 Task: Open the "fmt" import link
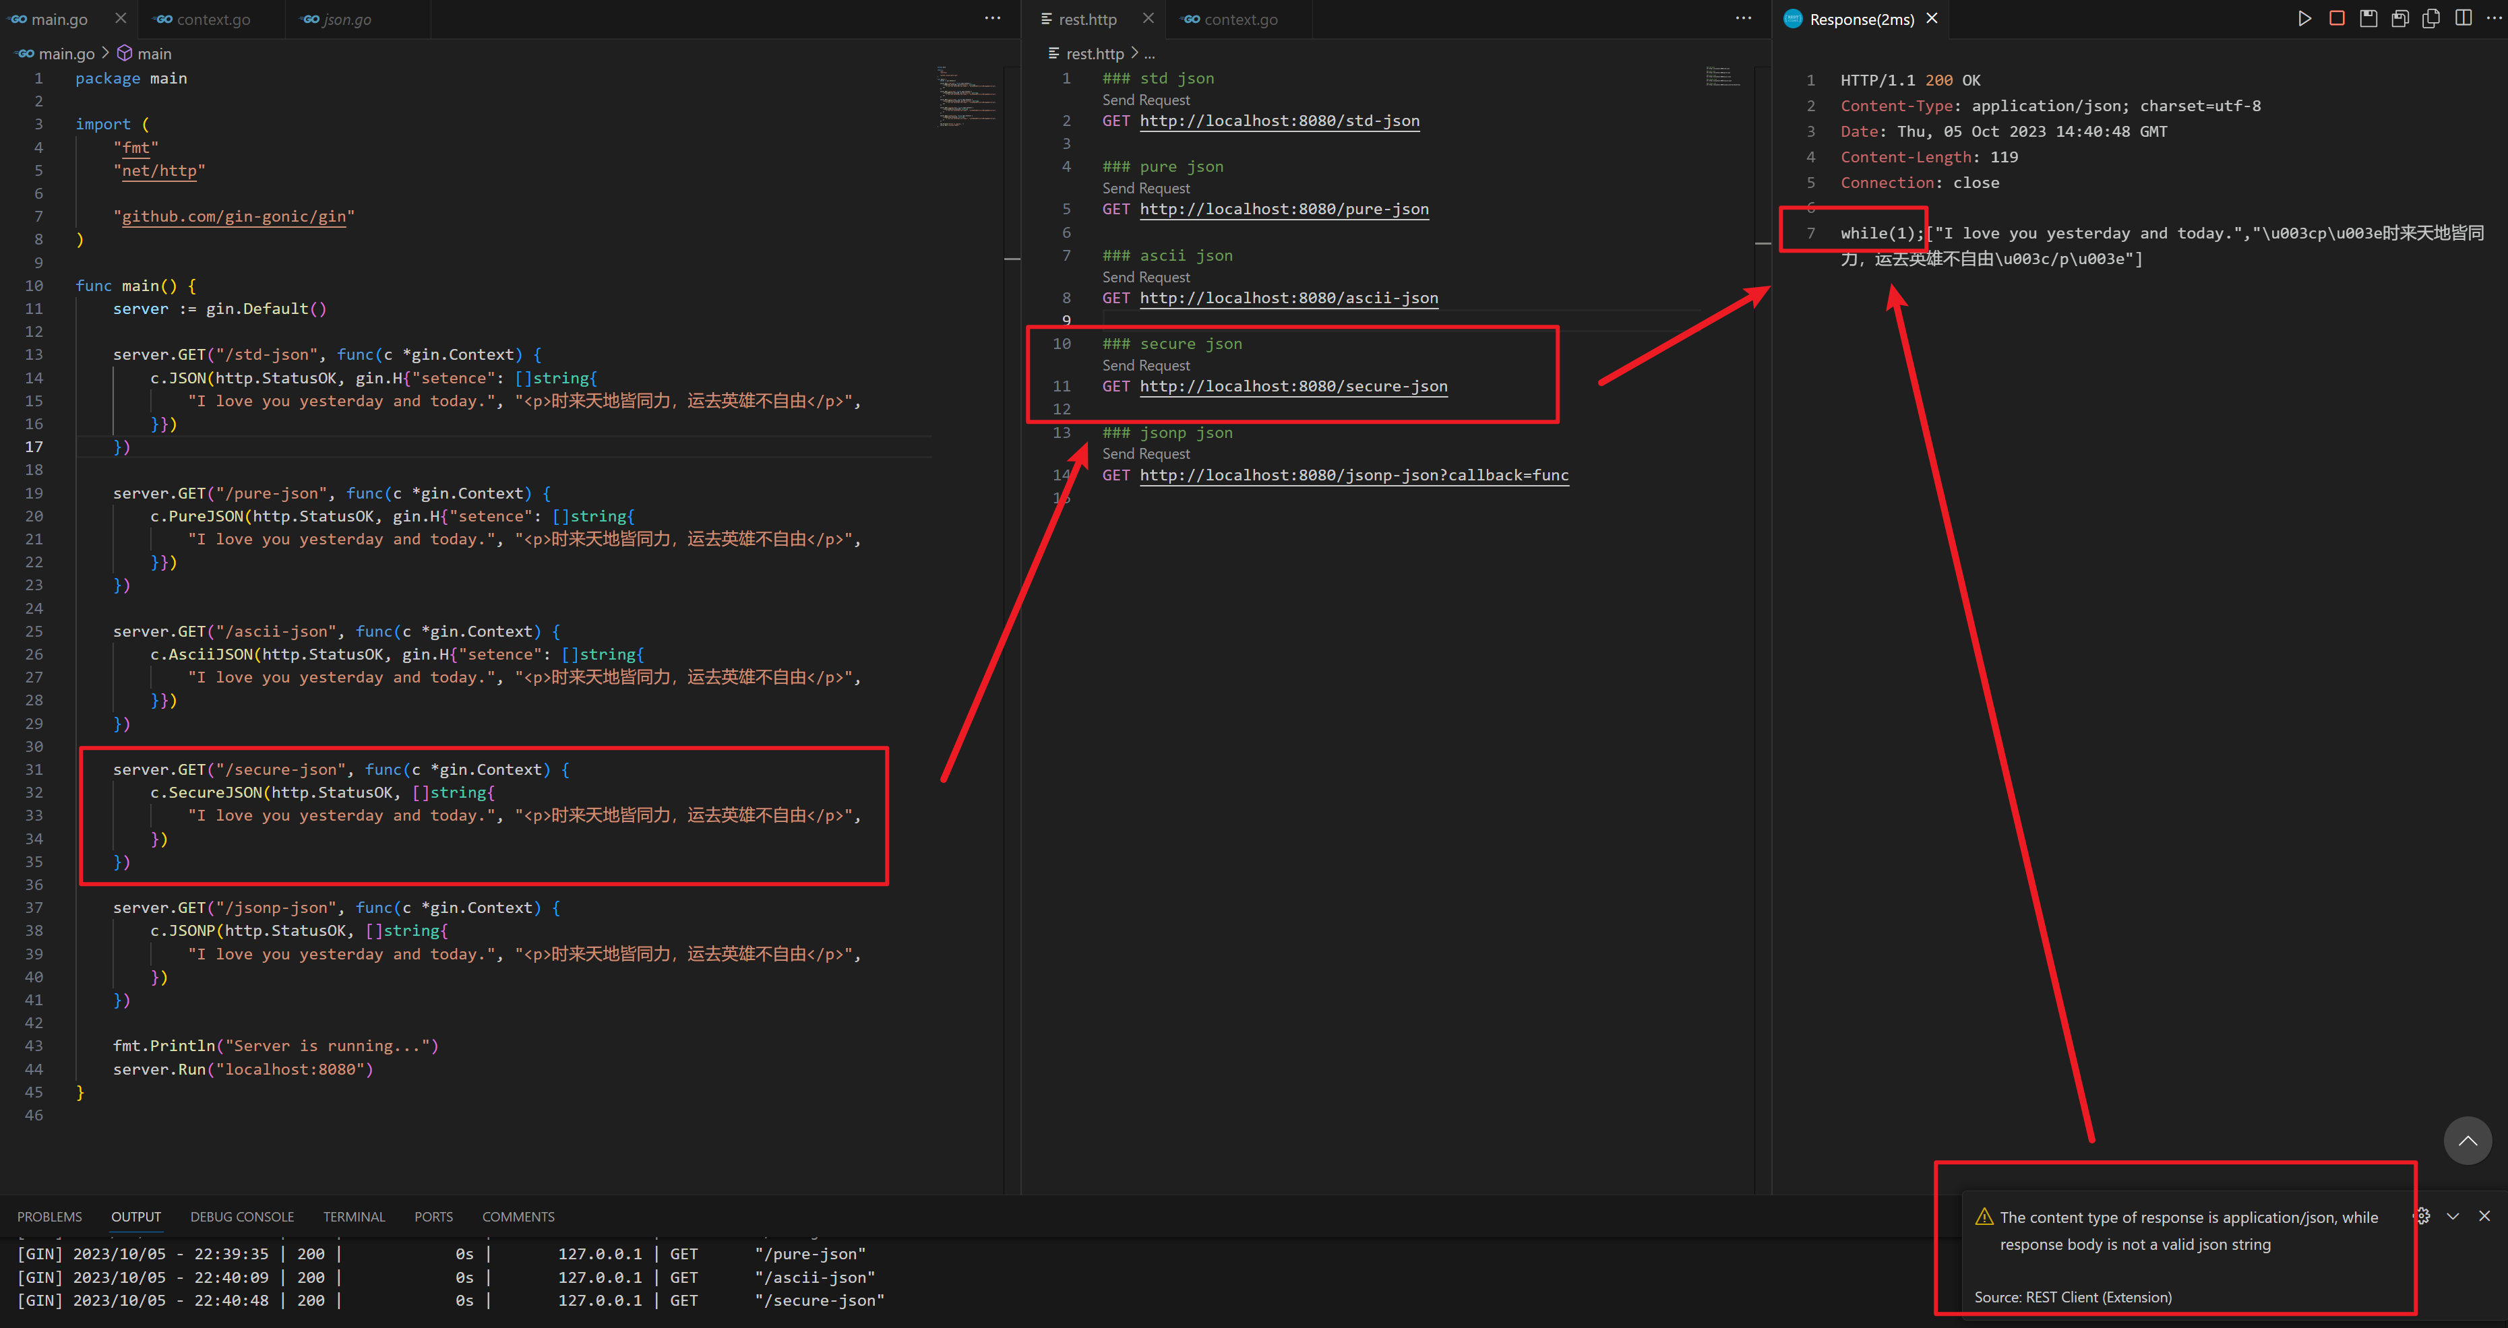tap(135, 148)
